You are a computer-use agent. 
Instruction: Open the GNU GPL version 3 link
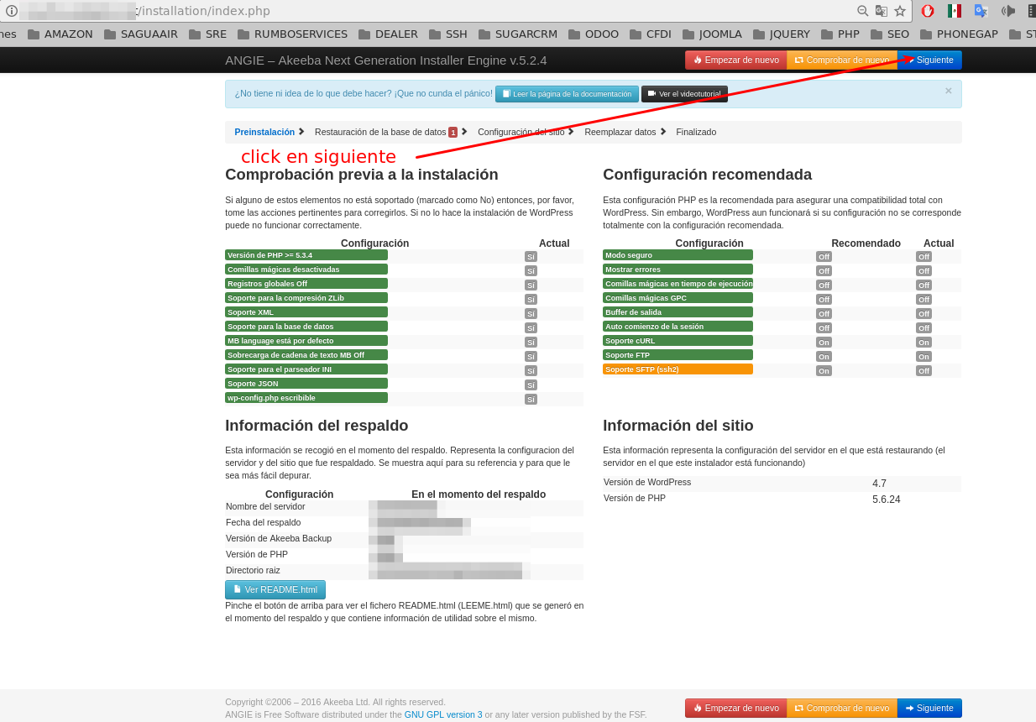click(443, 714)
